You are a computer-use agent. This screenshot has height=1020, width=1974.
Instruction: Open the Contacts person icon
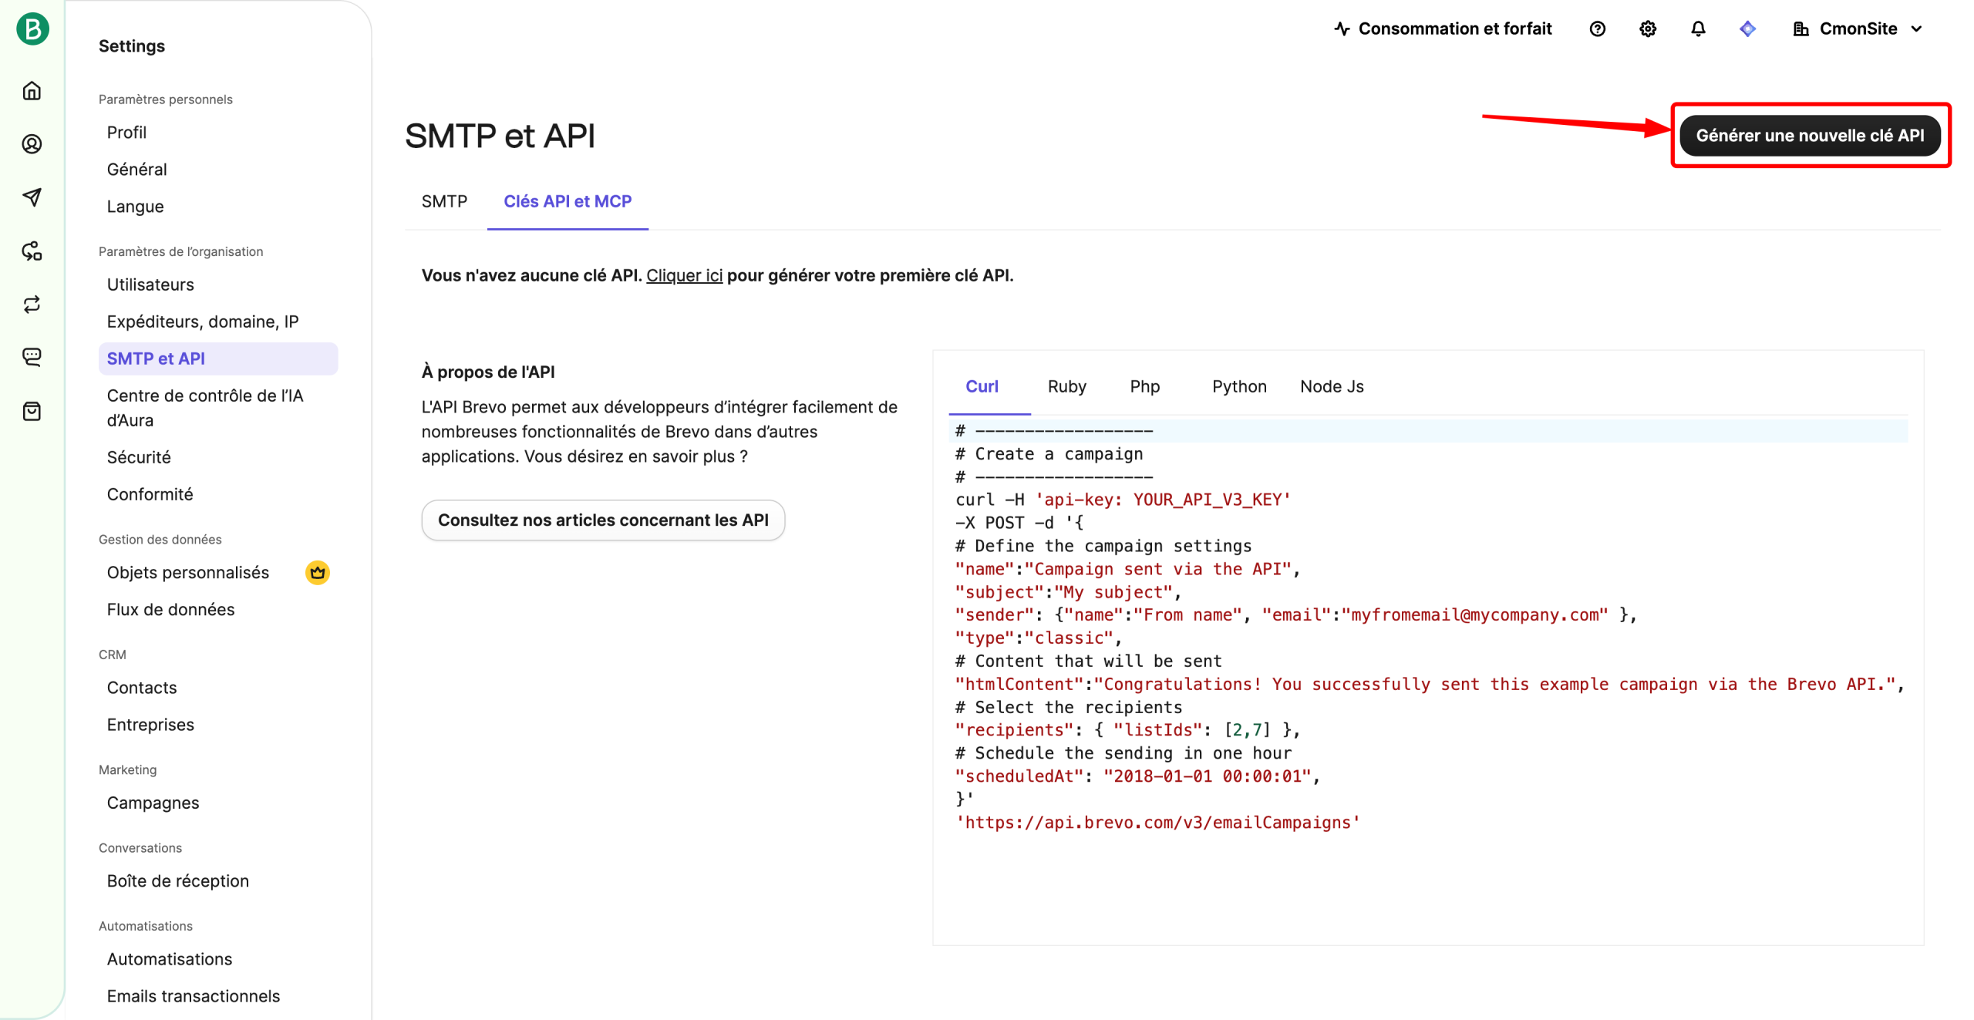pyautogui.click(x=32, y=144)
